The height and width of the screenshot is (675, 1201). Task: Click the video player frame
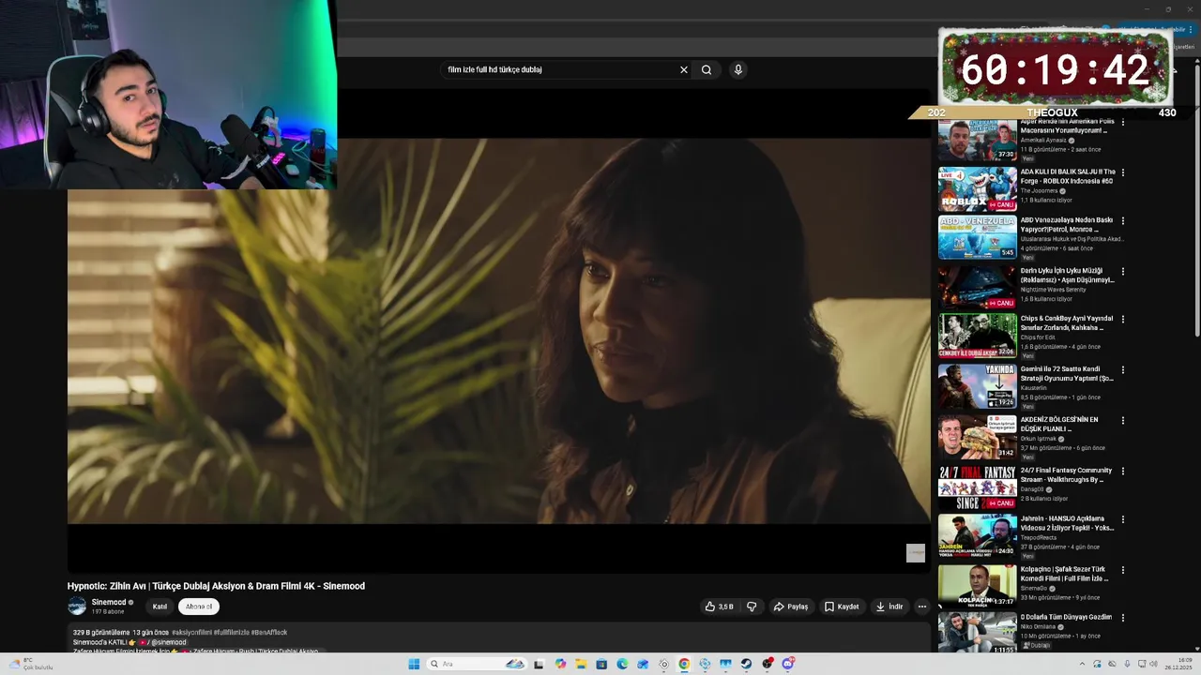click(x=498, y=331)
